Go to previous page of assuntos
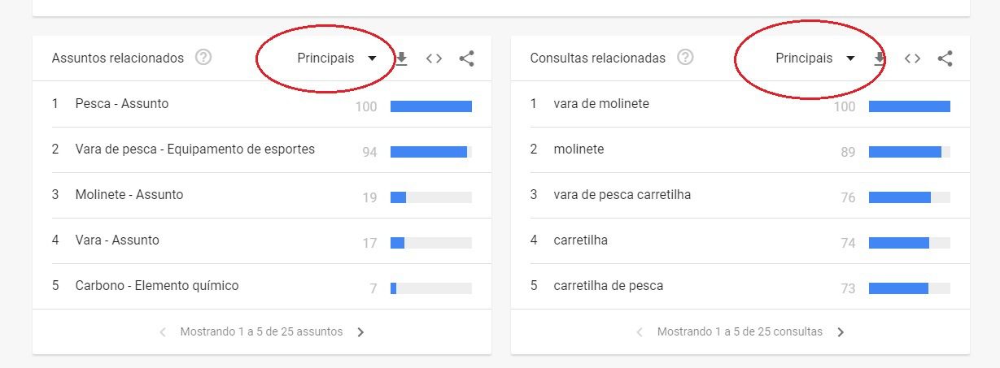This screenshot has height=368, width=1000. click(162, 331)
